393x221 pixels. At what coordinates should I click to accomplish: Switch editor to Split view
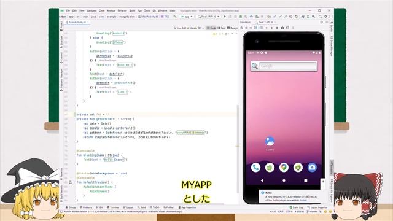(222, 28)
